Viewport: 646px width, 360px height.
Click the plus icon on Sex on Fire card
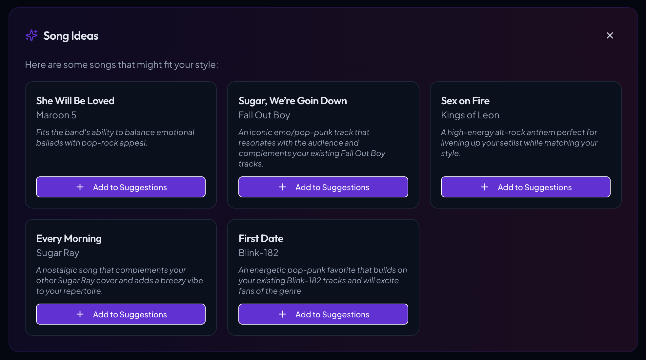pyautogui.click(x=484, y=187)
